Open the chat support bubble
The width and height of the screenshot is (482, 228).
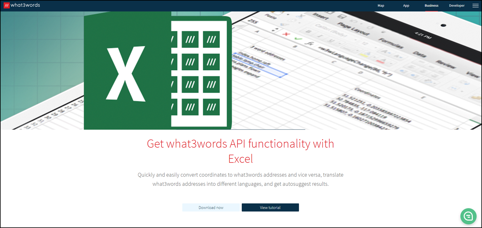point(468,216)
